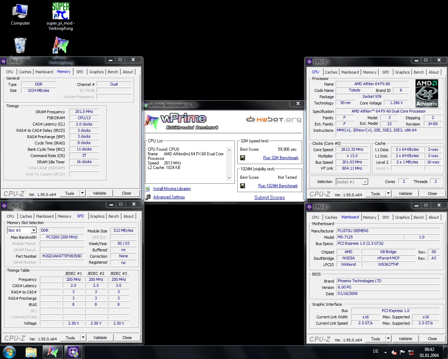
Task: Click the network tray icon
Action: 411,352
